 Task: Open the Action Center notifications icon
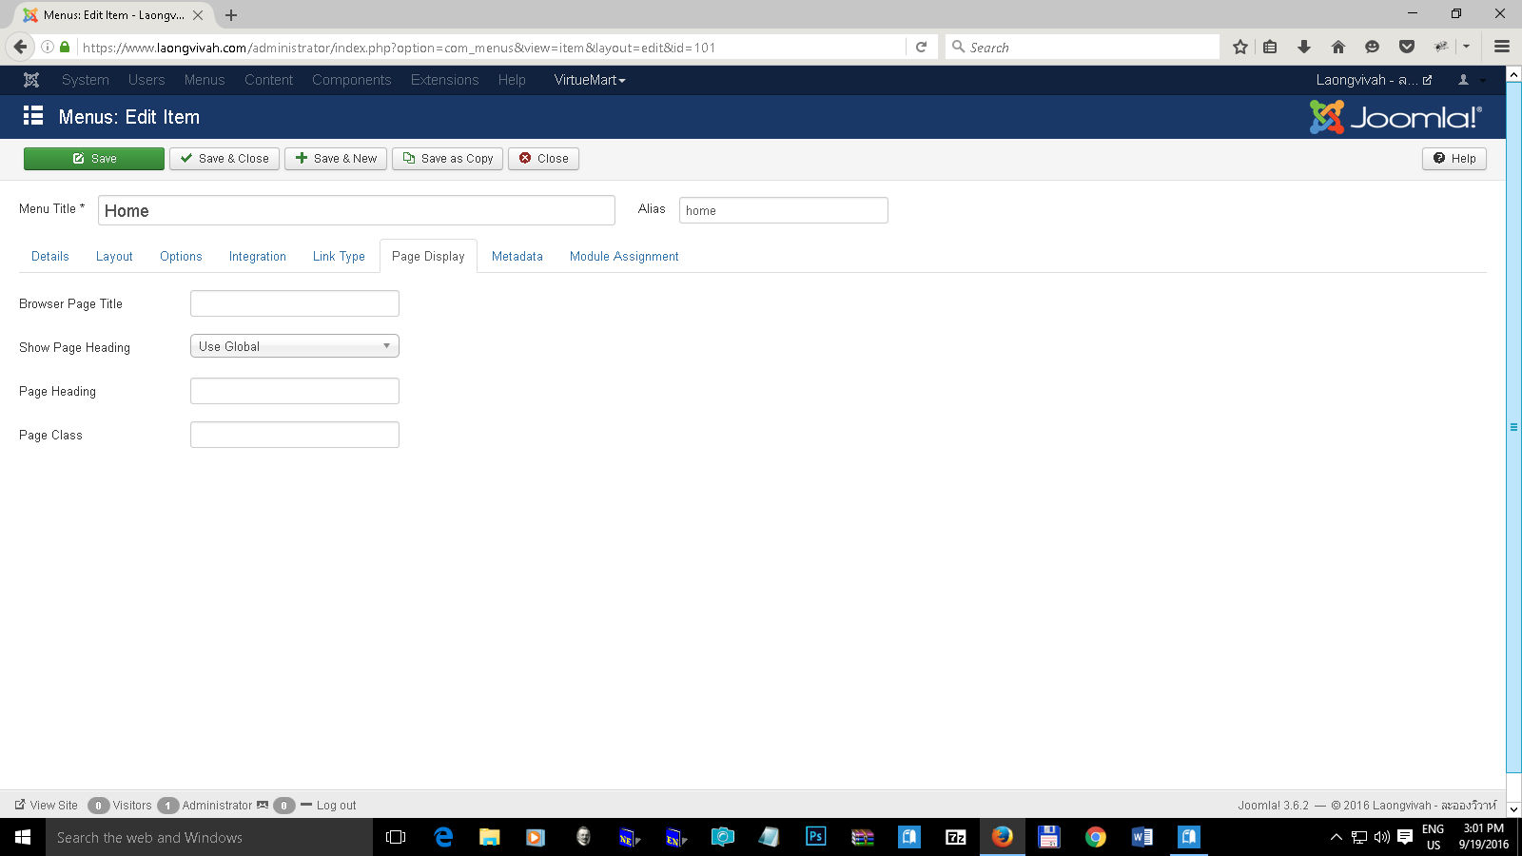[1404, 837]
